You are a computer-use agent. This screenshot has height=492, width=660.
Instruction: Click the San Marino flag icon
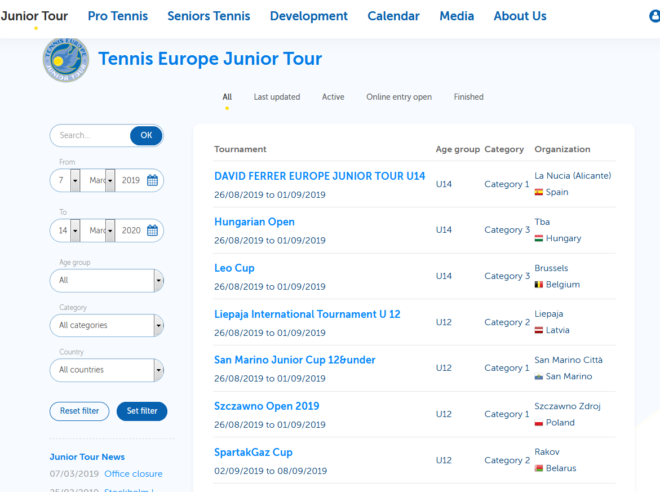point(539,376)
